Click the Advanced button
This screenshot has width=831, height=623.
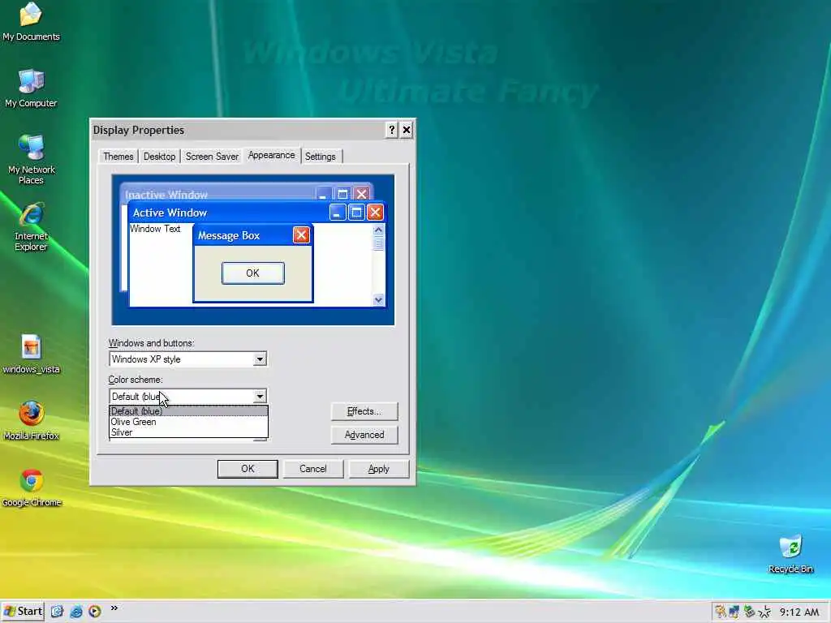tap(364, 435)
